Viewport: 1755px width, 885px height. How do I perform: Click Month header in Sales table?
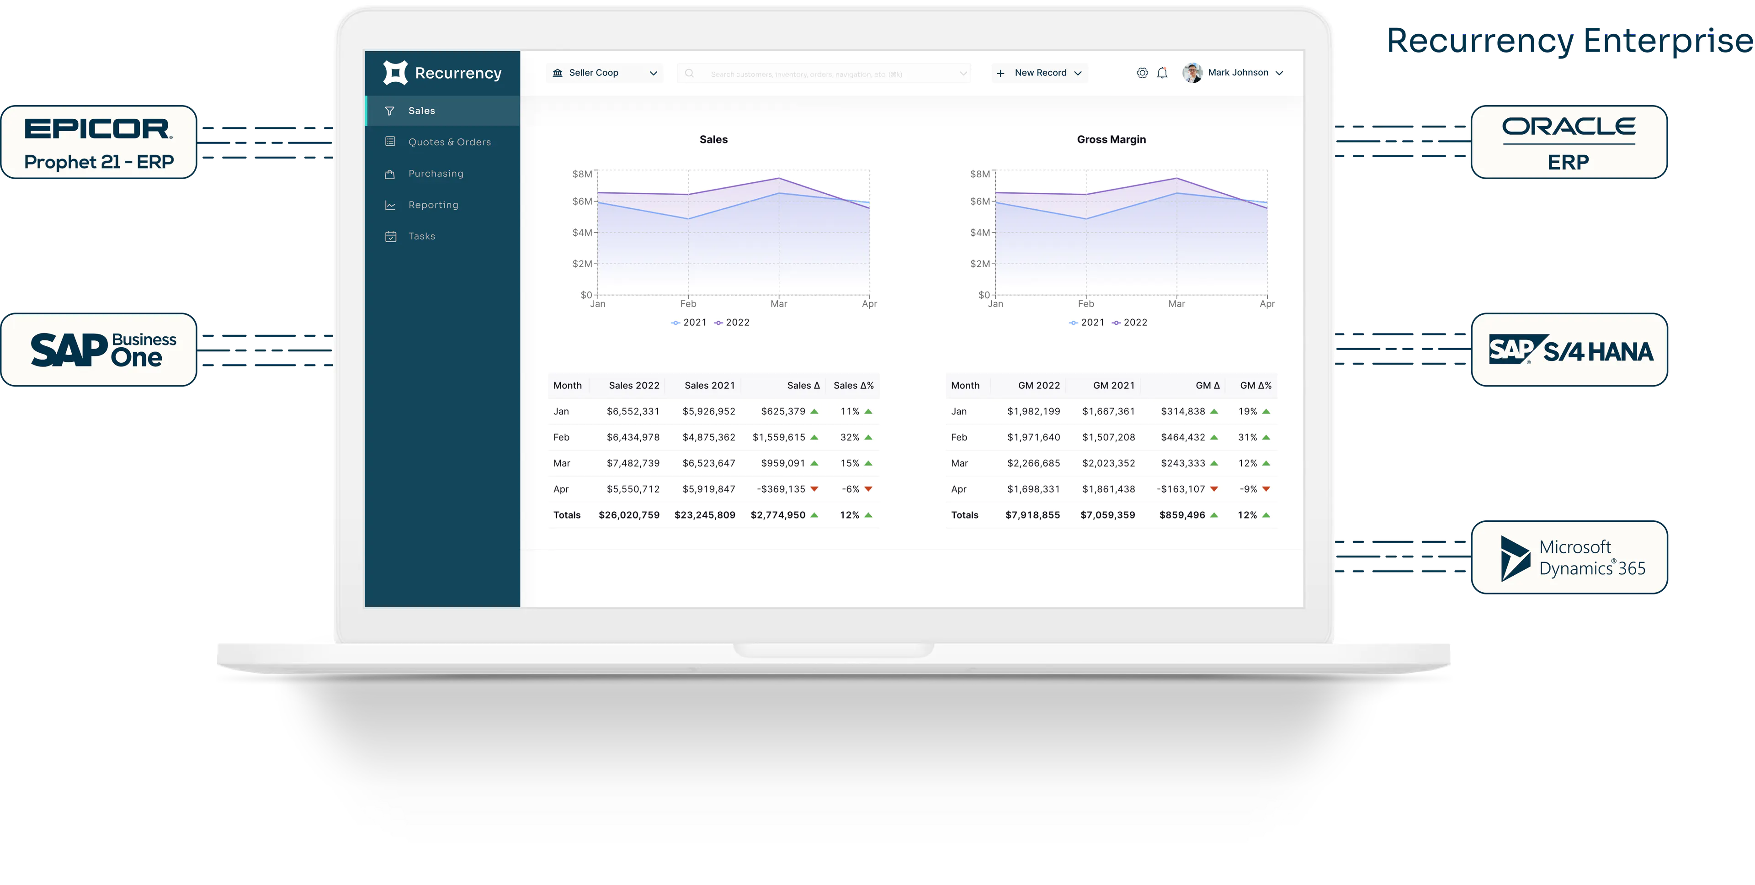(568, 386)
